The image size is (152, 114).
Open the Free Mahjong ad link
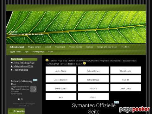[x=19, y=70]
